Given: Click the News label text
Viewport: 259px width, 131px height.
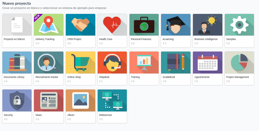Looking at the screenshot, I should (39, 115).
